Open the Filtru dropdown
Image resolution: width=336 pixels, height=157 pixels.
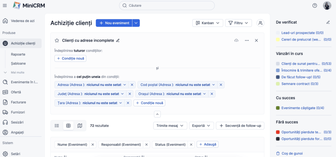(x=238, y=23)
